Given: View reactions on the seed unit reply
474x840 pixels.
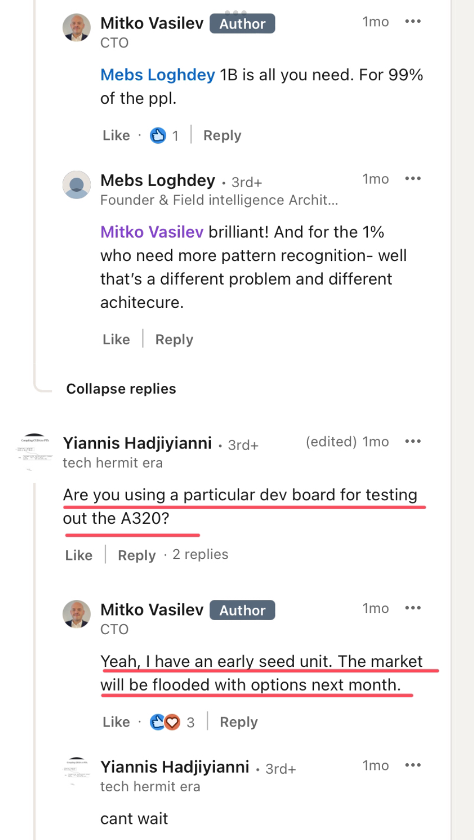Looking at the screenshot, I should (x=171, y=722).
